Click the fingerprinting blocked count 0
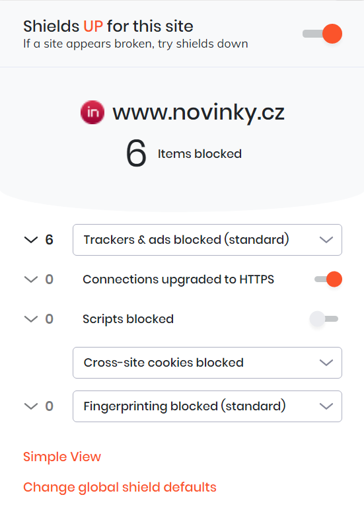Viewport: 364px width, 518px height. coord(49,406)
